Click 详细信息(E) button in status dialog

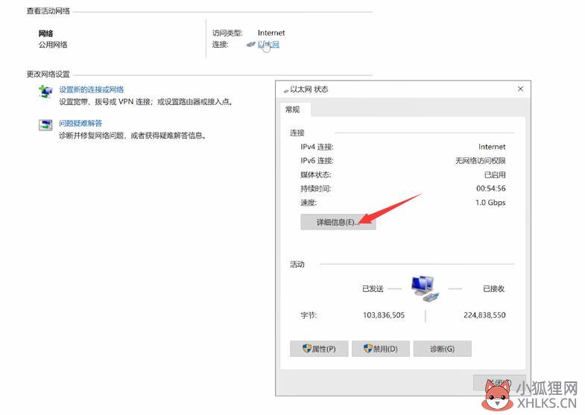(338, 222)
